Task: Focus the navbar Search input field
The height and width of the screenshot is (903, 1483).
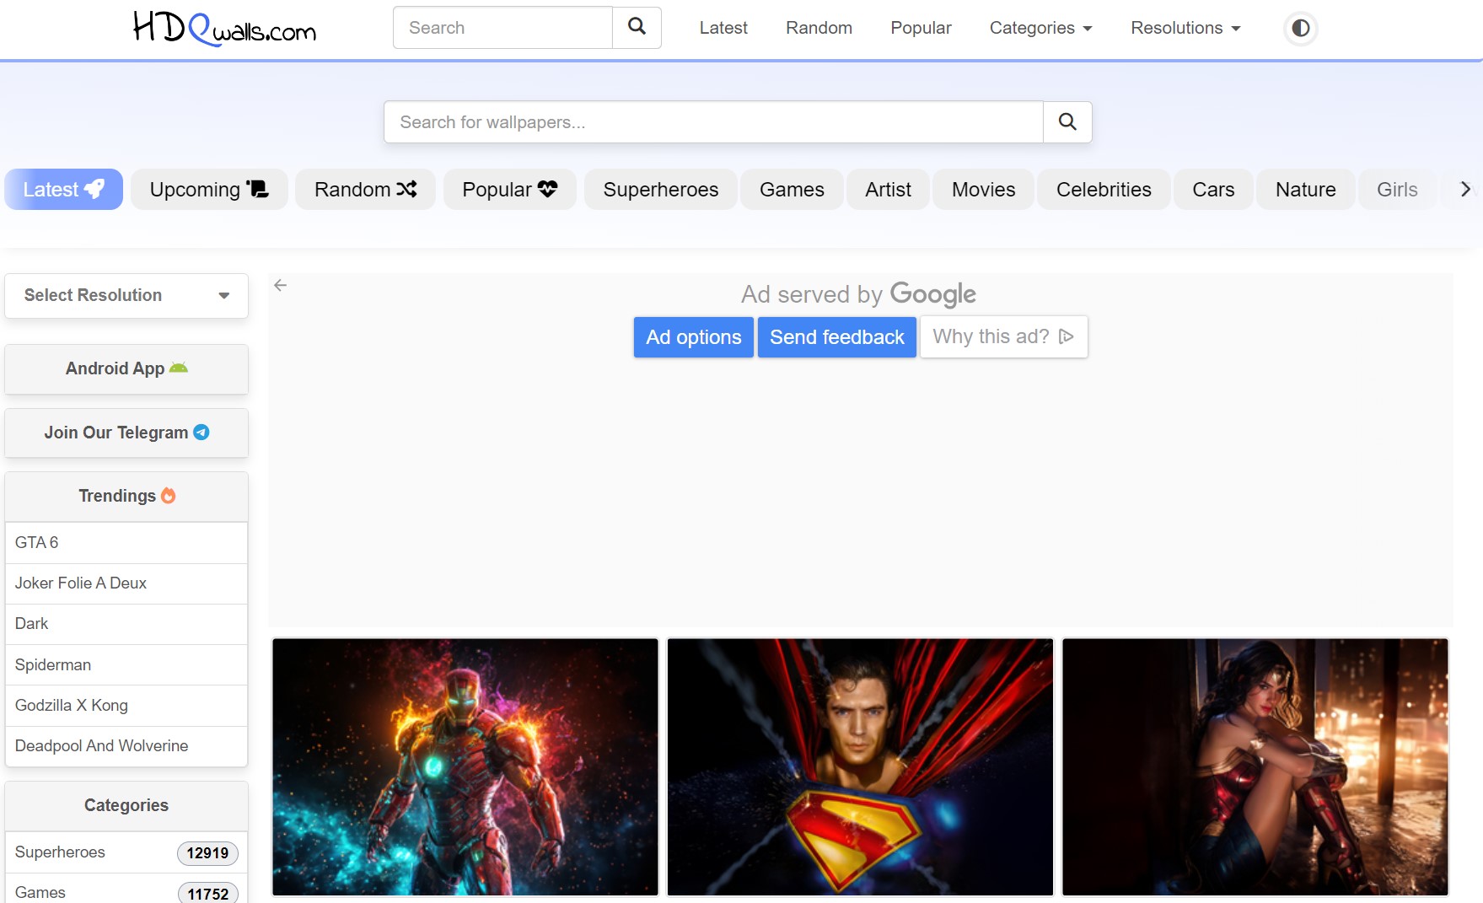Action: [x=502, y=28]
